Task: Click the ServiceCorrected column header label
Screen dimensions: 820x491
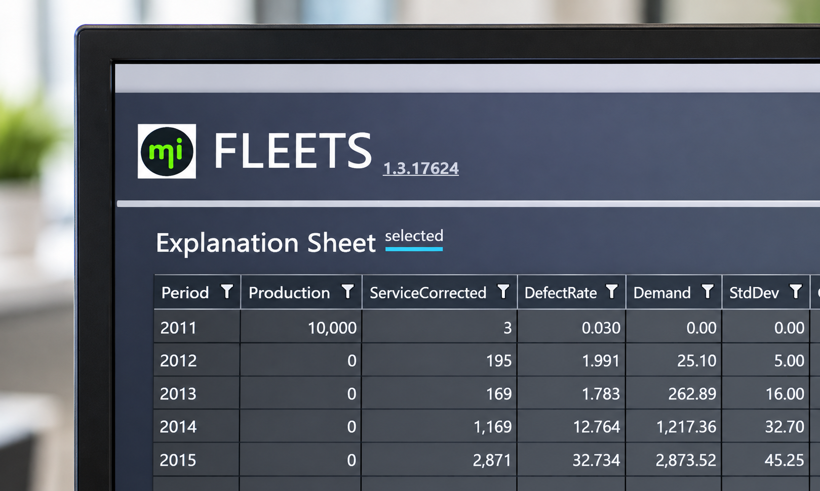Action: click(x=428, y=293)
